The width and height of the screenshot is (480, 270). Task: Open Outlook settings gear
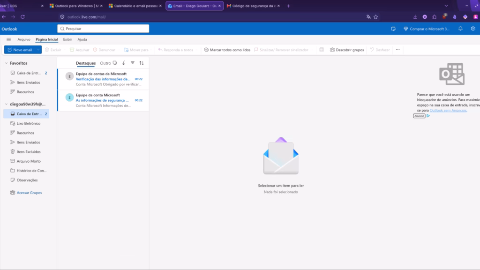click(473, 29)
